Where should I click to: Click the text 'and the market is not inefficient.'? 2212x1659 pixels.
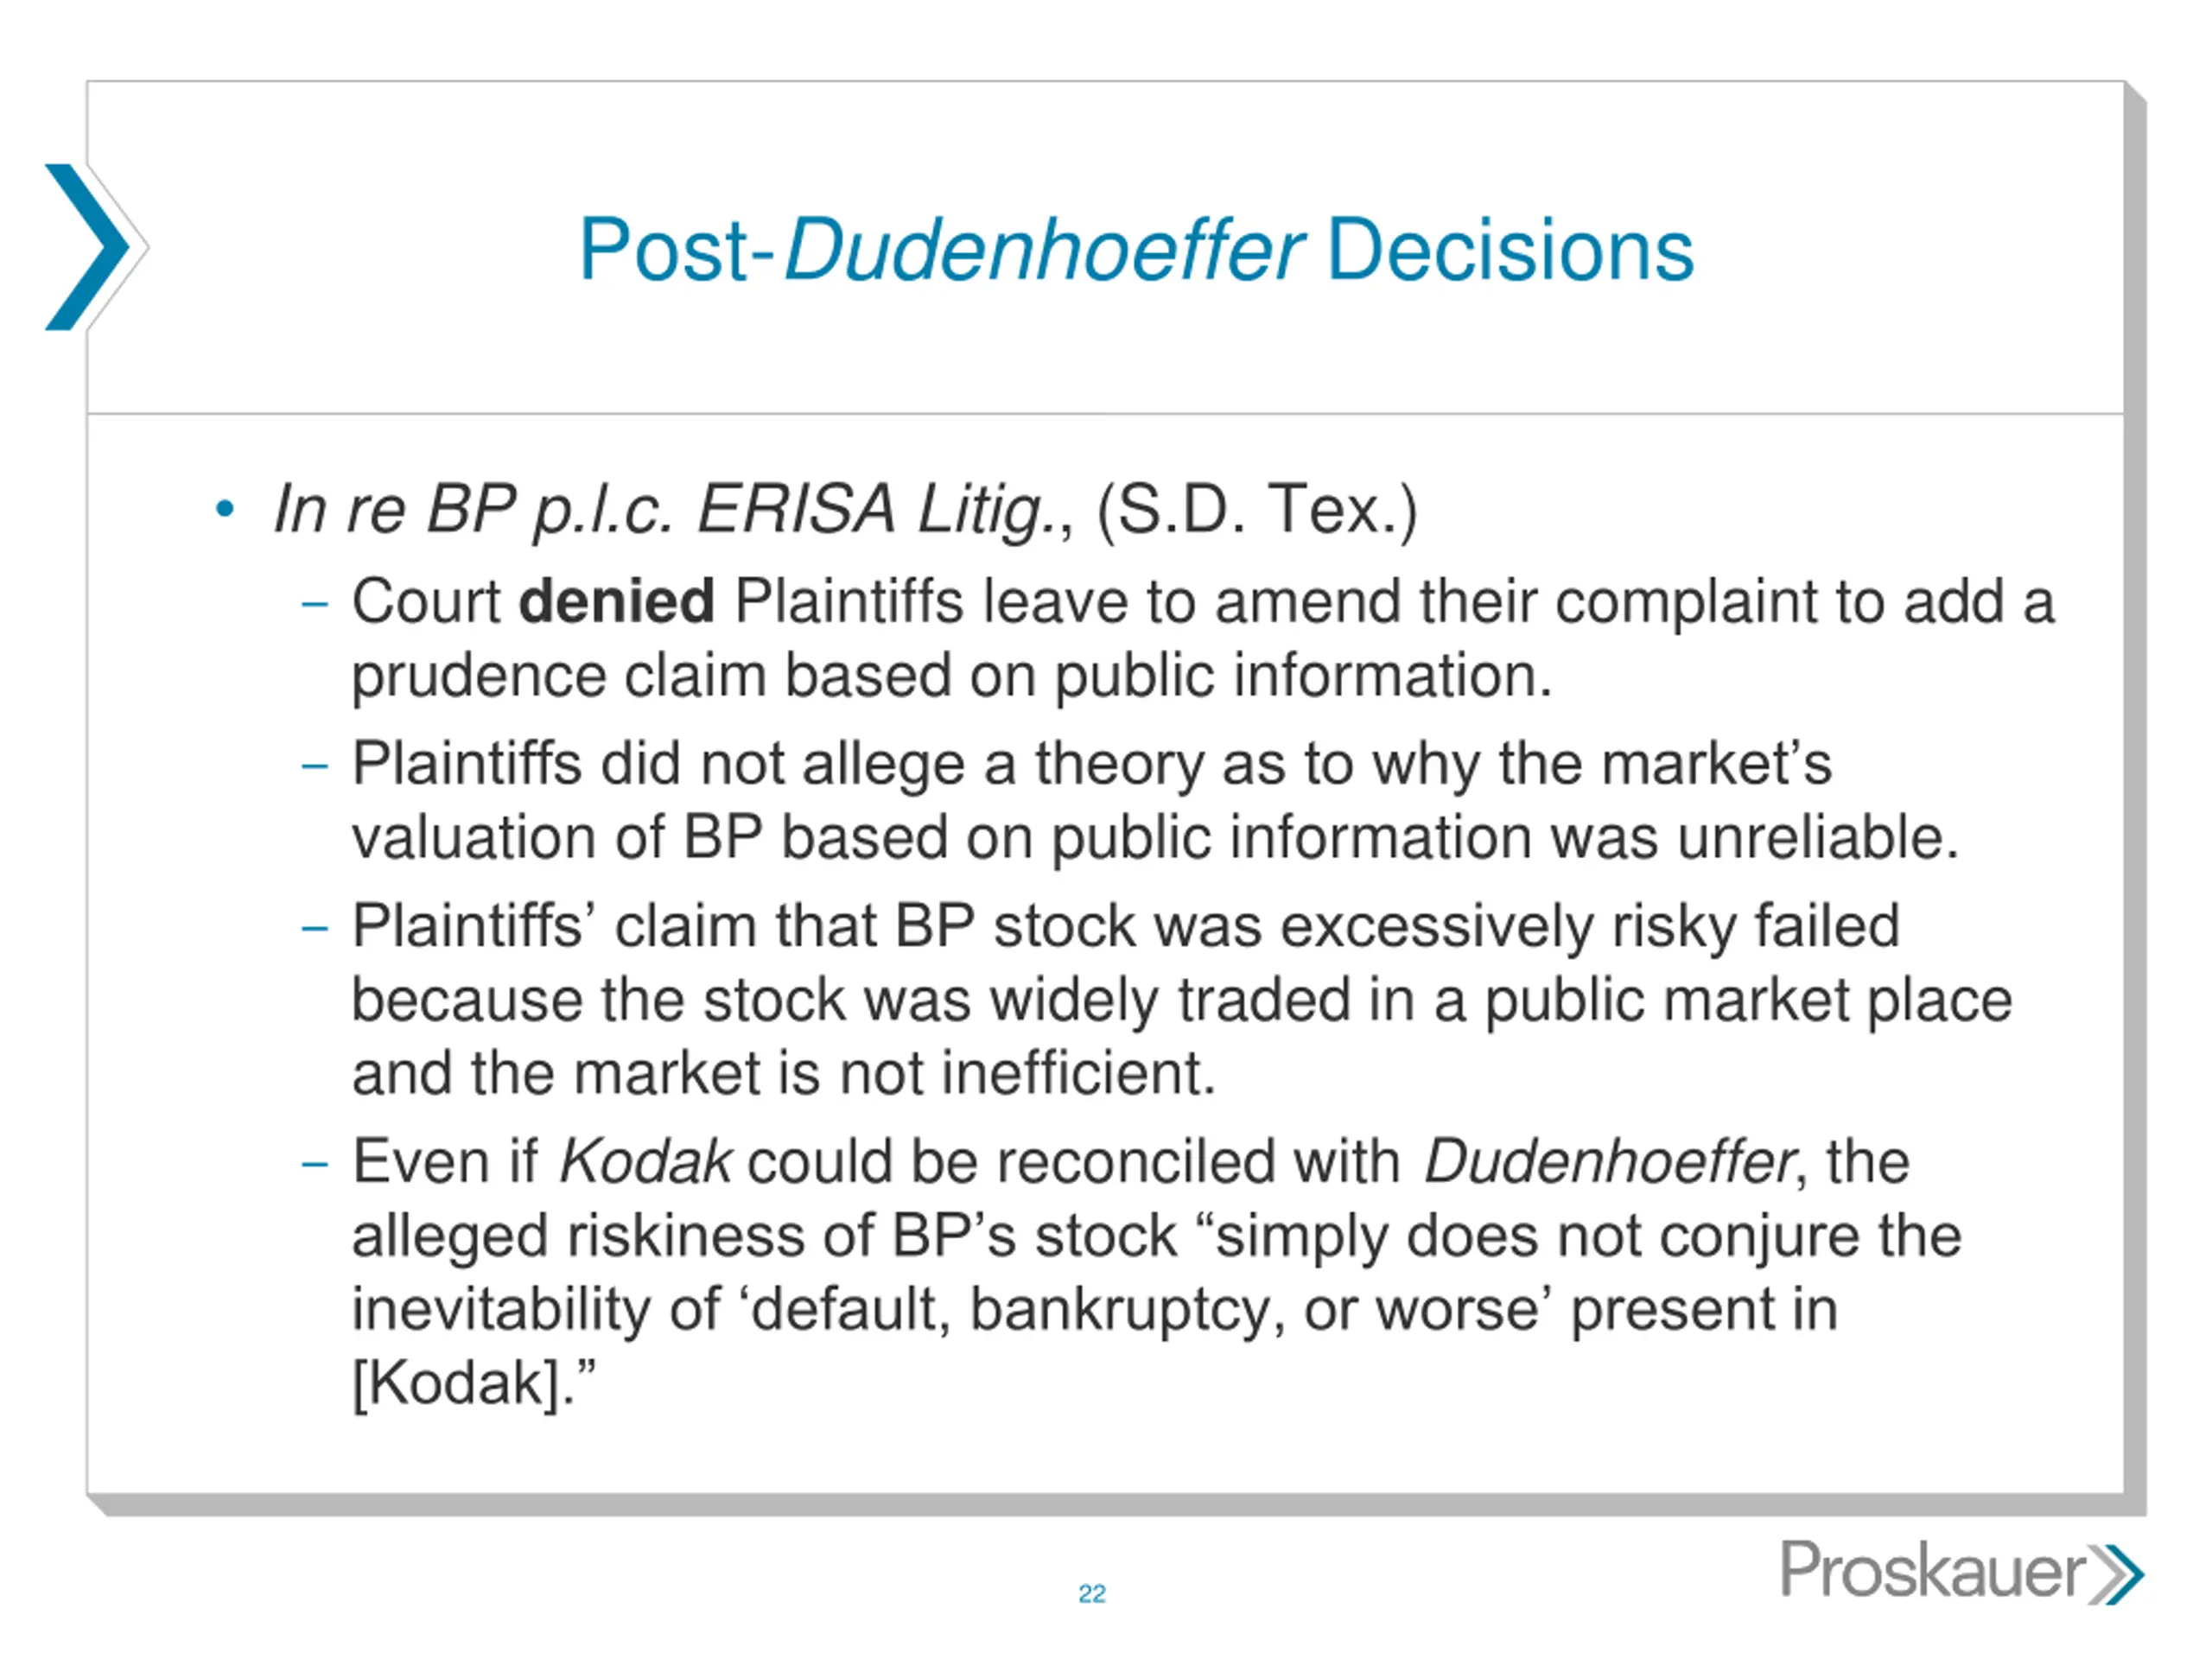[x=784, y=1073]
